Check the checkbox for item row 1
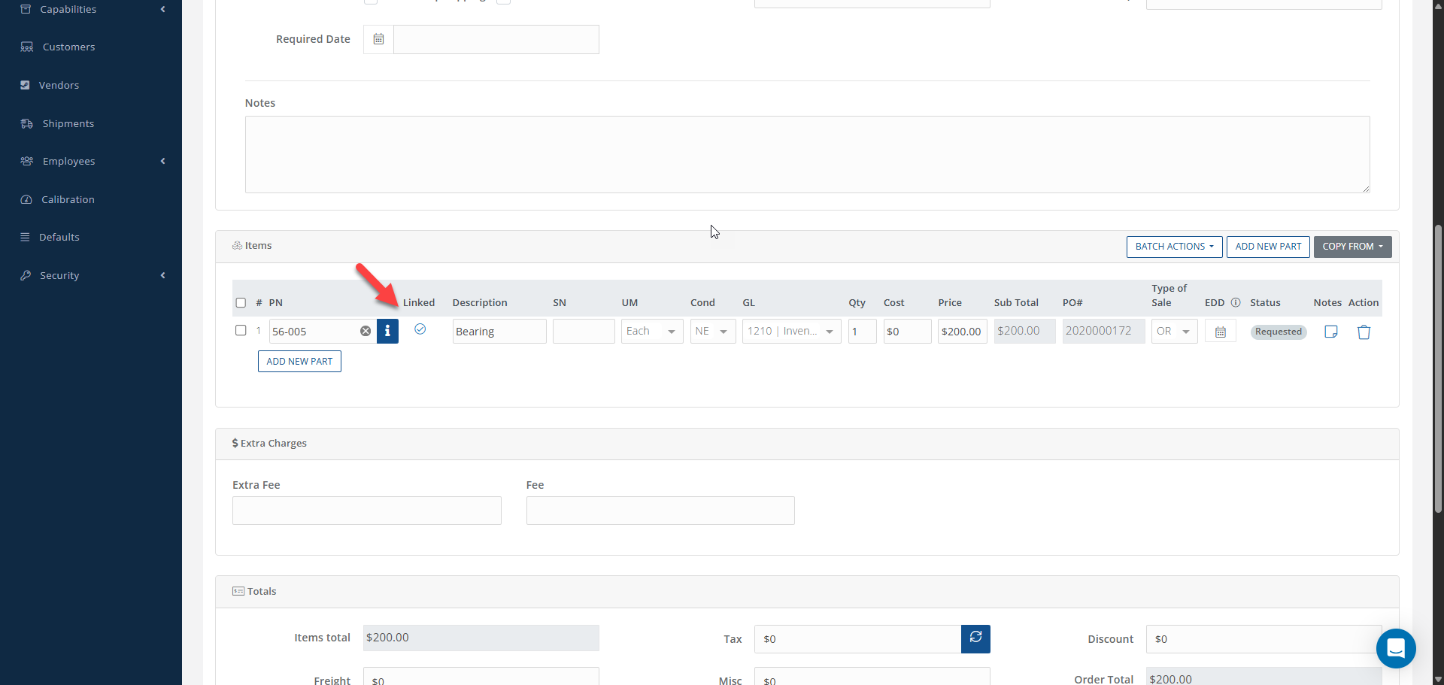 coord(241,331)
